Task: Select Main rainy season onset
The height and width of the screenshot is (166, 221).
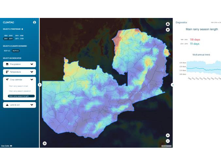Action: pos(18,86)
